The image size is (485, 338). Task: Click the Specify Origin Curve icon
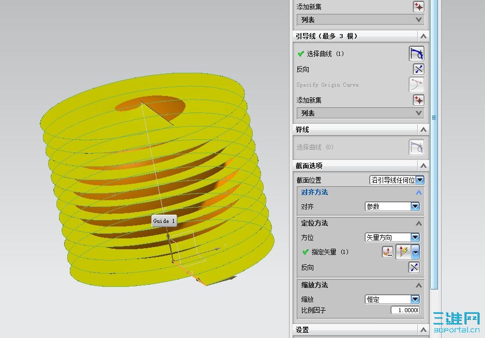pyautogui.click(x=416, y=85)
